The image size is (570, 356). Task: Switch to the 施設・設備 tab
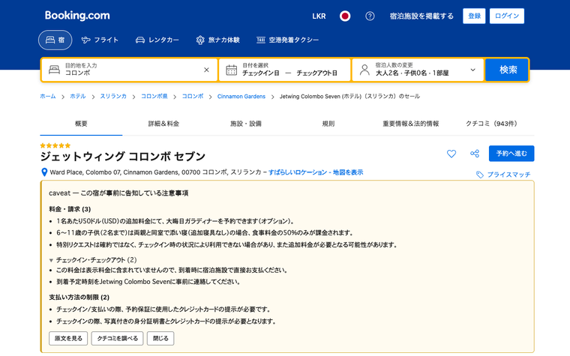click(246, 124)
